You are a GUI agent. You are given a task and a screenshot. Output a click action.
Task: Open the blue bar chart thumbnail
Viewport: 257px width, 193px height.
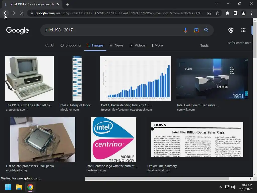click(136, 79)
